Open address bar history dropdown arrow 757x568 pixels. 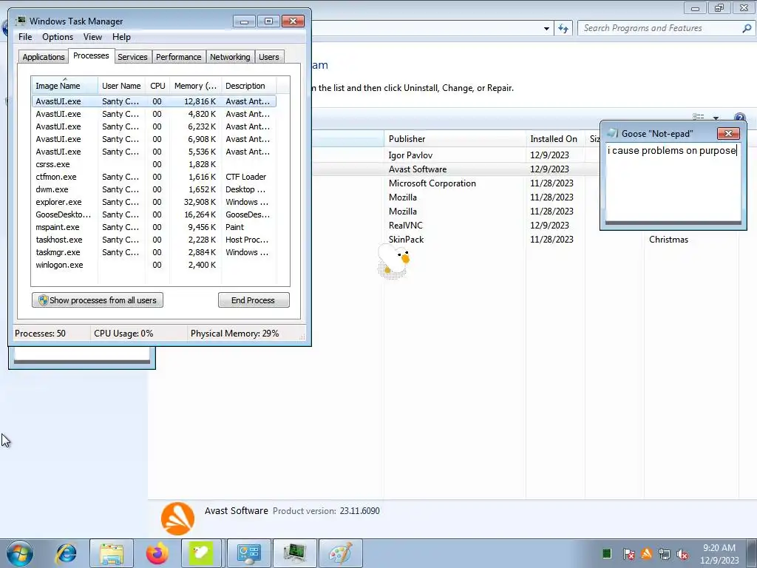point(546,29)
